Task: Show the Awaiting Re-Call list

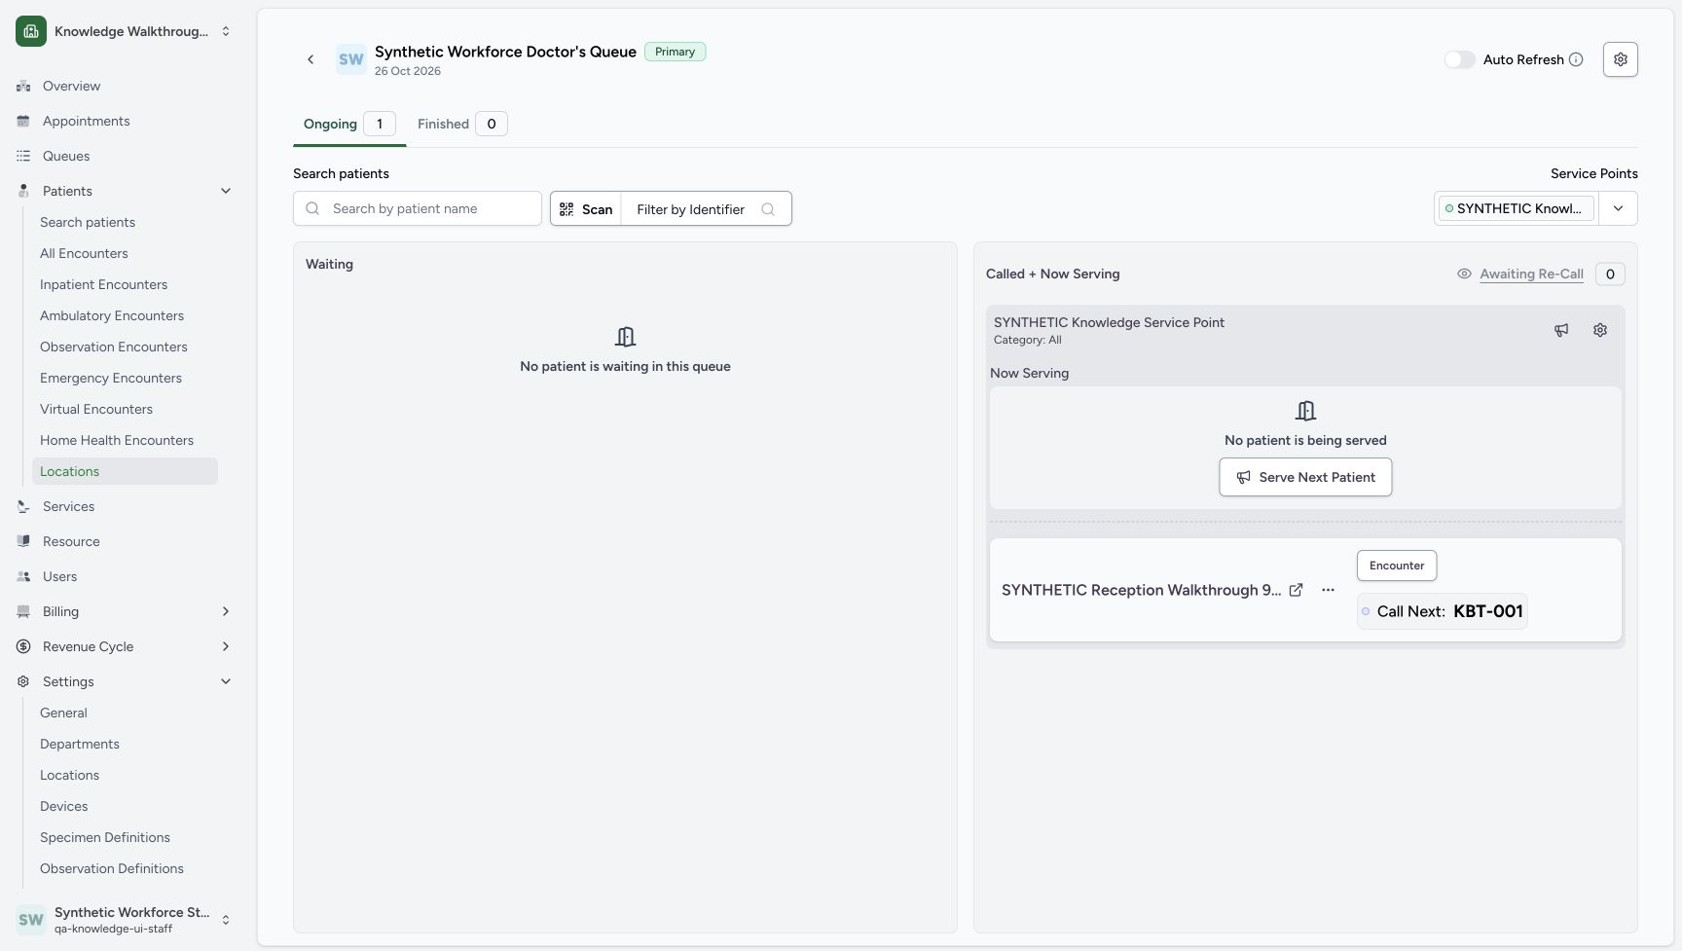Action: (x=1531, y=274)
